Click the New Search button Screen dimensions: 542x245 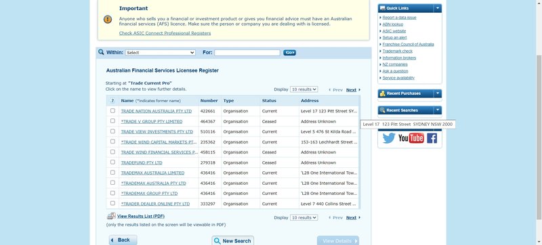232,241
